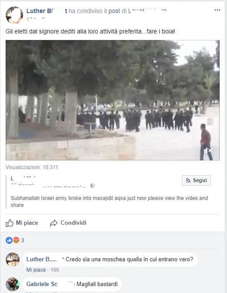Like the comment about the moschea

(36, 270)
